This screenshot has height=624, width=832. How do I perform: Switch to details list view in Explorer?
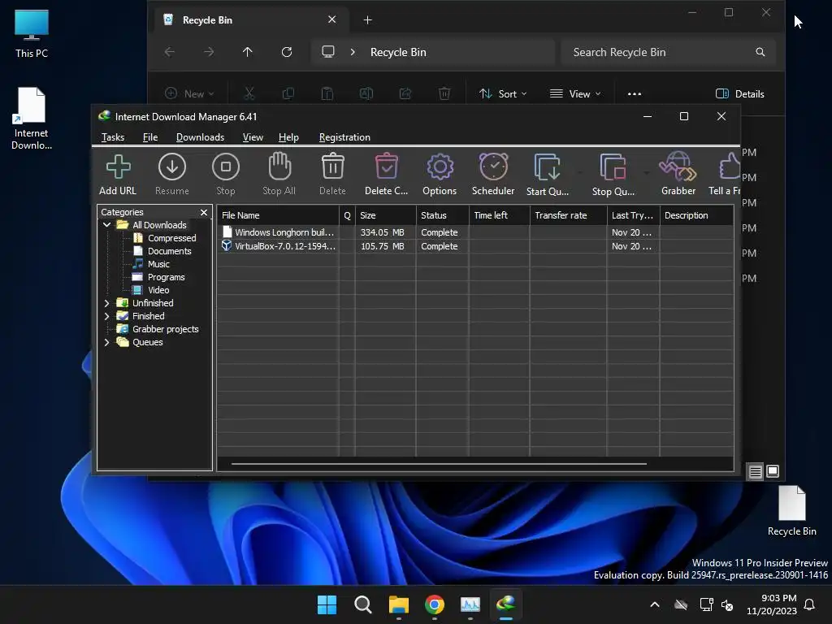pyautogui.click(x=755, y=471)
